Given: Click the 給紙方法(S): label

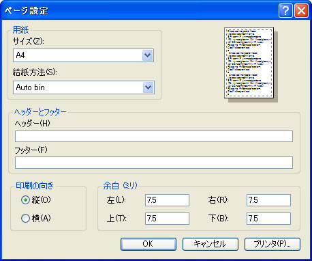Looking at the screenshot, I should pyautogui.click(x=35, y=72).
